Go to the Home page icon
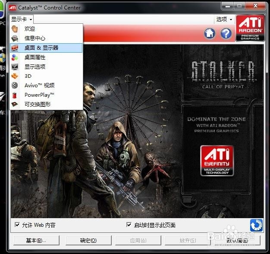The width and height of the screenshot is (270, 254). (x=210, y=33)
